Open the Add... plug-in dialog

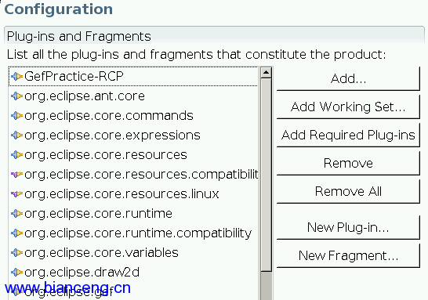[348, 78]
